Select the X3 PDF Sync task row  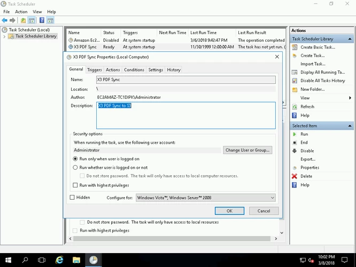(x=176, y=47)
